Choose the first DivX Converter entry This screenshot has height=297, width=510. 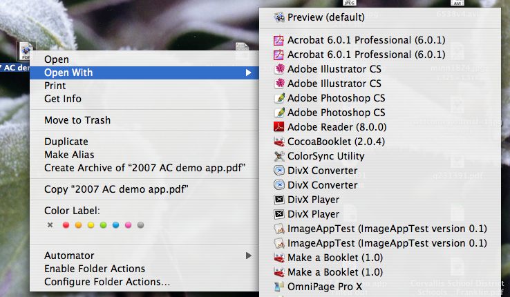380,171
